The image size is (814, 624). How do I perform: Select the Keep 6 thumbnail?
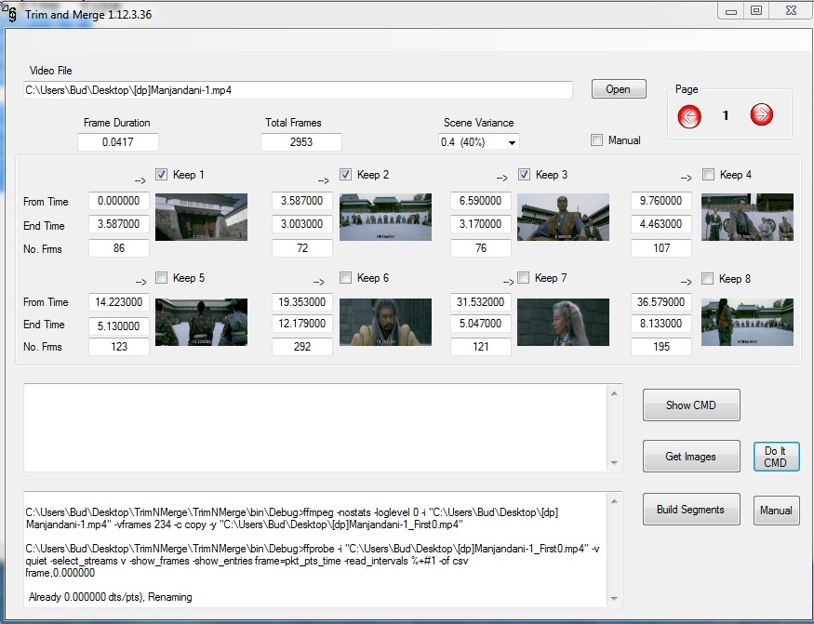(385, 322)
